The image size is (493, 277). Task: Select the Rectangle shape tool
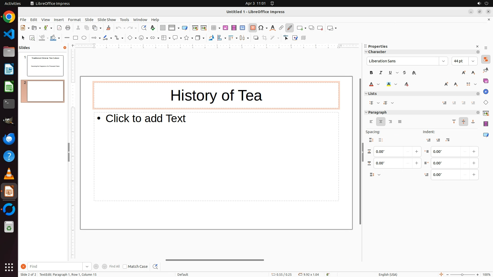pyautogui.click(x=75, y=38)
